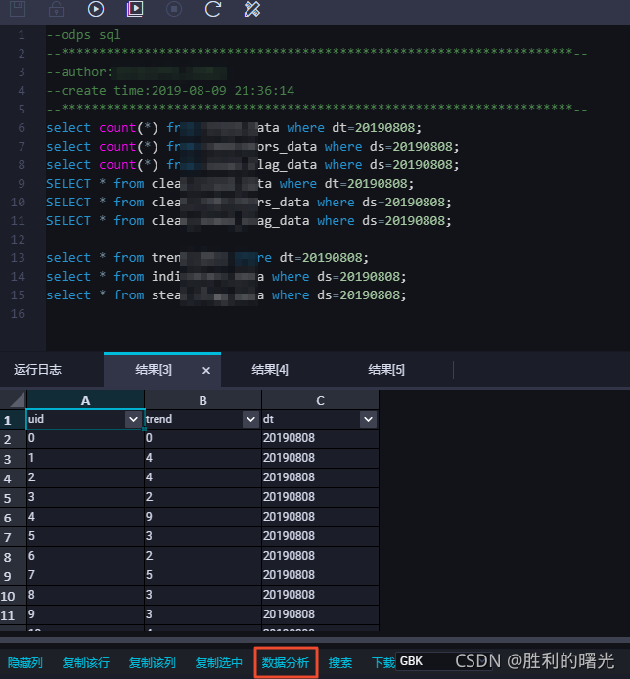Image resolution: width=630 pixels, height=679 pixels.
Task: Open the trend column filter dropdown
Action: (250, 419)
